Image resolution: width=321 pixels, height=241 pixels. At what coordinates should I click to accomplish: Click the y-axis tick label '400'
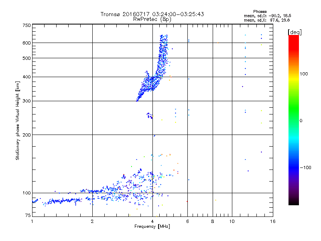(x=26, y=77)
